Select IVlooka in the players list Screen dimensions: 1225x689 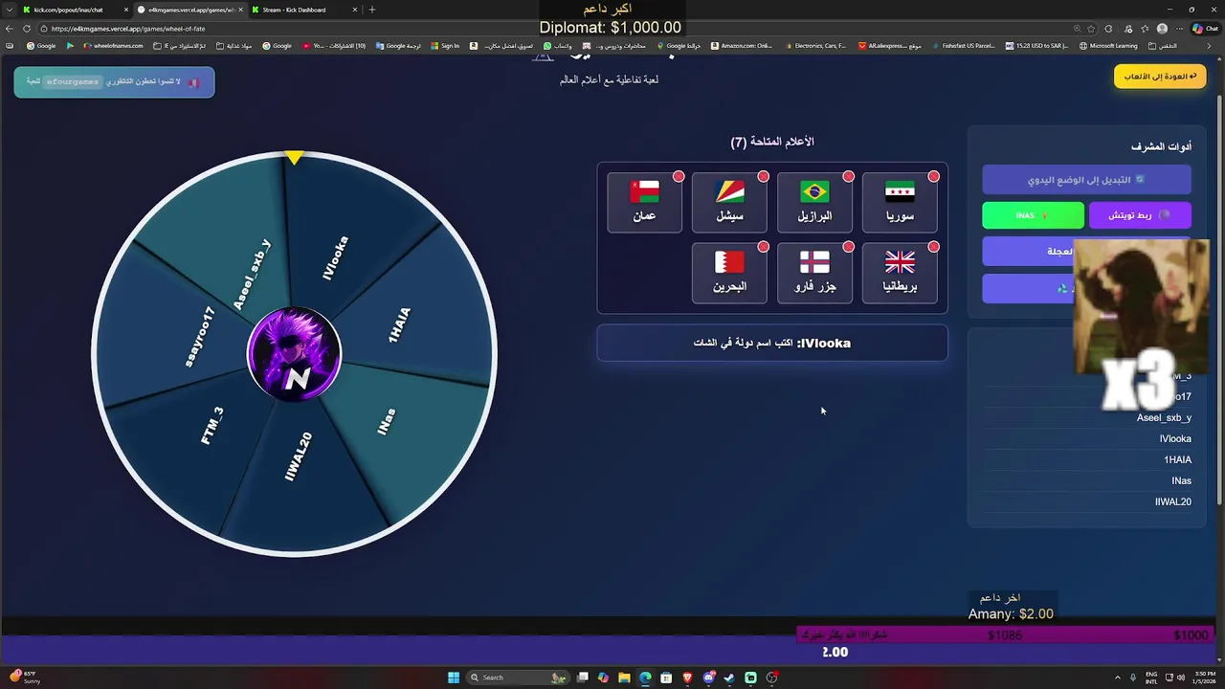coord(1175,438)
